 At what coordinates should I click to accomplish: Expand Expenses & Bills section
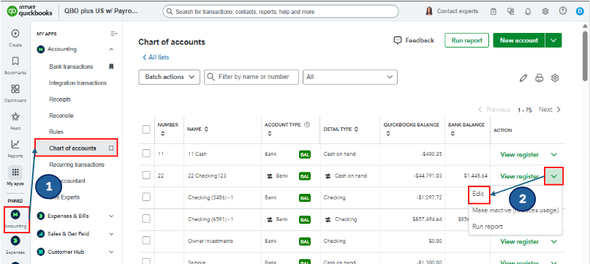111,216
